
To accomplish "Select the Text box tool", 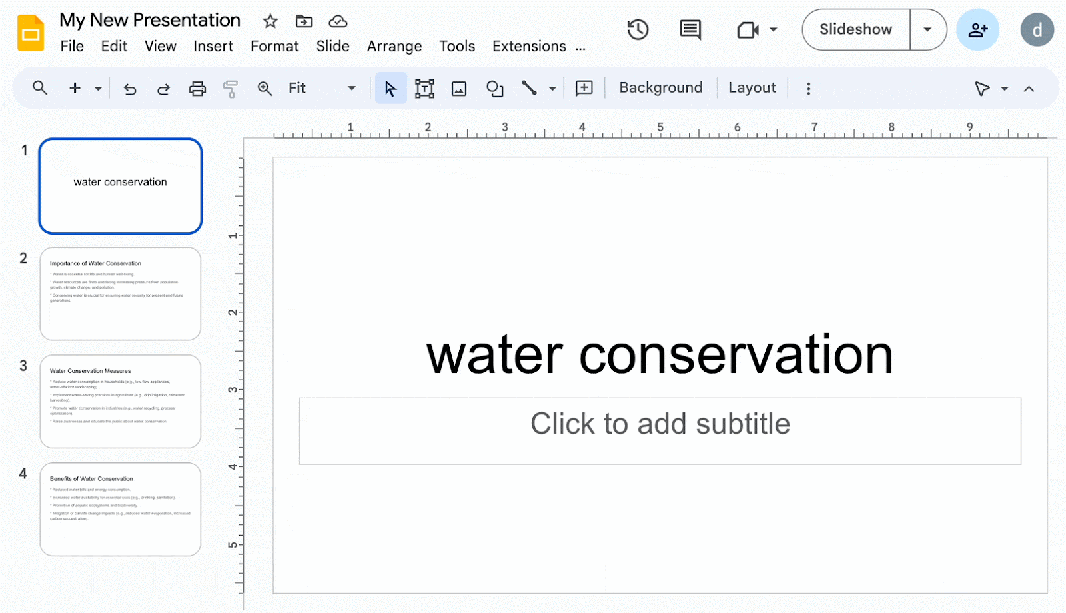I will pos(424,89).
